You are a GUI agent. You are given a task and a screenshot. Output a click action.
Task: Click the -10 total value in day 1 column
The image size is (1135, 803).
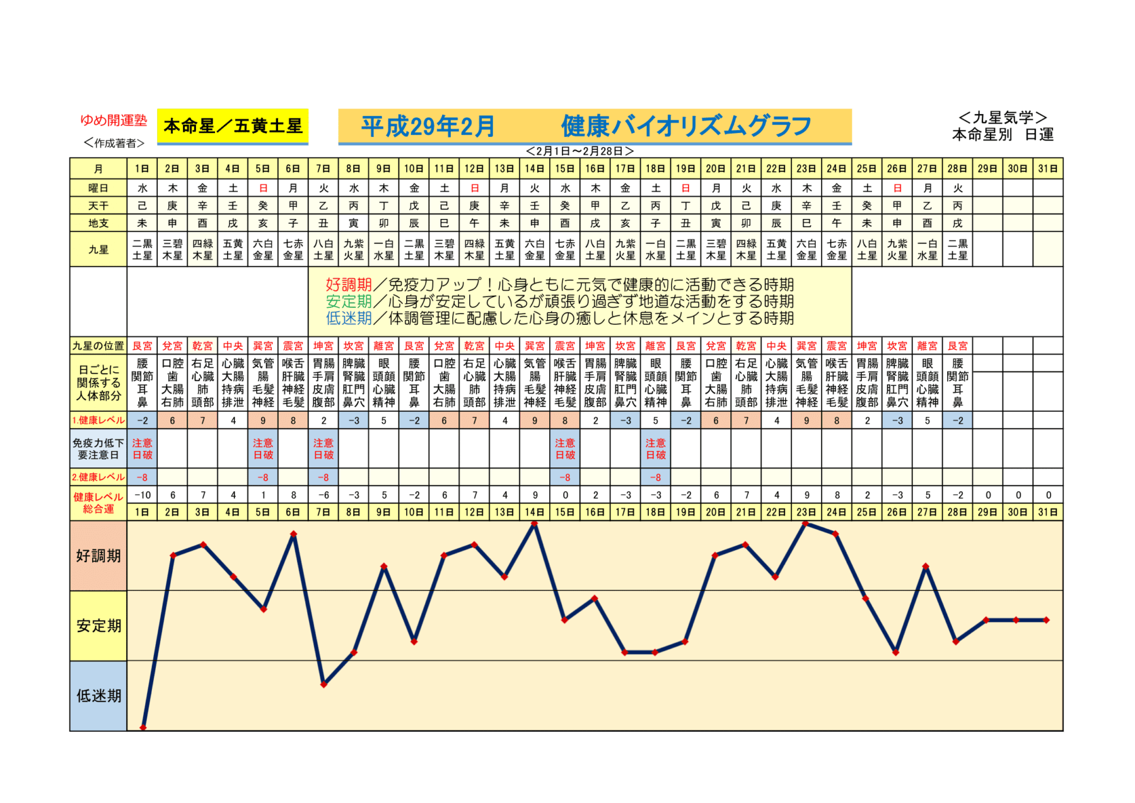pos(143,495)
